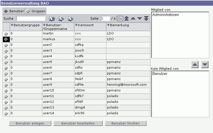Move the group down with the down arrow button
Viewport: 213px width, 133px height.
pos(205,65)
